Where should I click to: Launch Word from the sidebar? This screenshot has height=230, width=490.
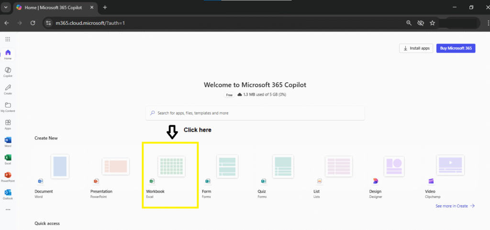click(8, 142)
